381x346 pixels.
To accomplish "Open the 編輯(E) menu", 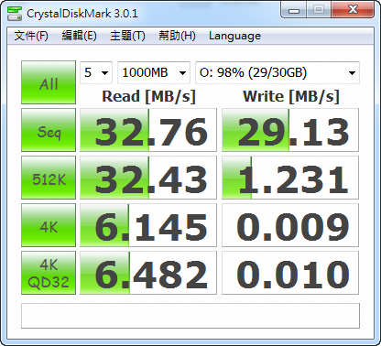I will pos(79,36).
